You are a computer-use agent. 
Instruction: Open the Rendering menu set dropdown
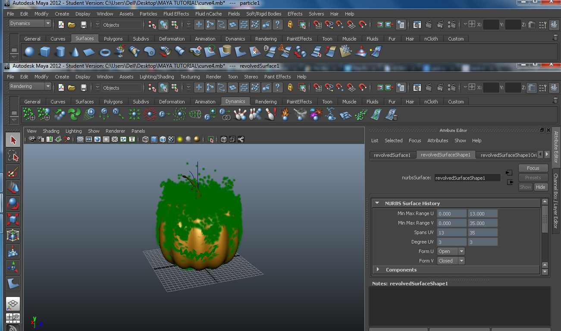[x=30, y=86]
